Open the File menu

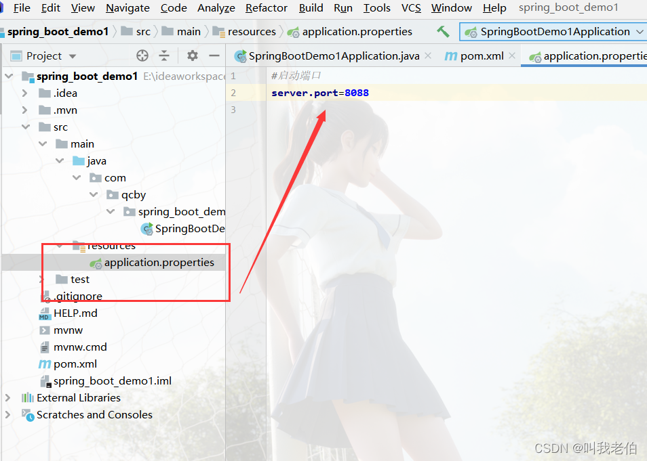(22, 8)
